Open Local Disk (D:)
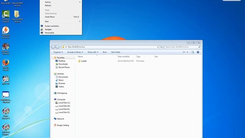The height and width of the screenshot is (138, 245). (63, 106)
